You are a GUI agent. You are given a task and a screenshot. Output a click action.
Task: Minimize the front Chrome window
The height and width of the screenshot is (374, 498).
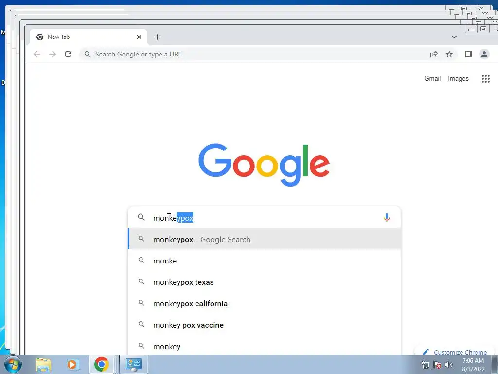coord(471,29)
